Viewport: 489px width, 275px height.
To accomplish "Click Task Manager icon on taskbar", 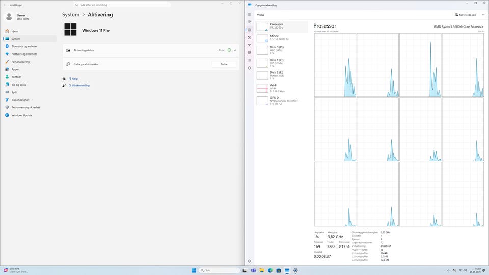I will [x=287, y=270].
